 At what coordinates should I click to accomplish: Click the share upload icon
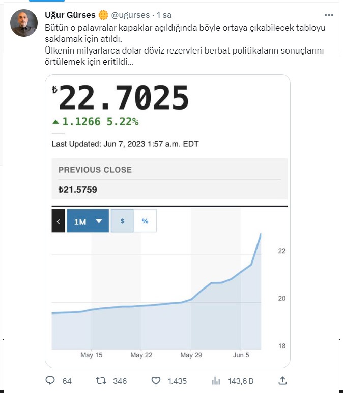(283, 381)
